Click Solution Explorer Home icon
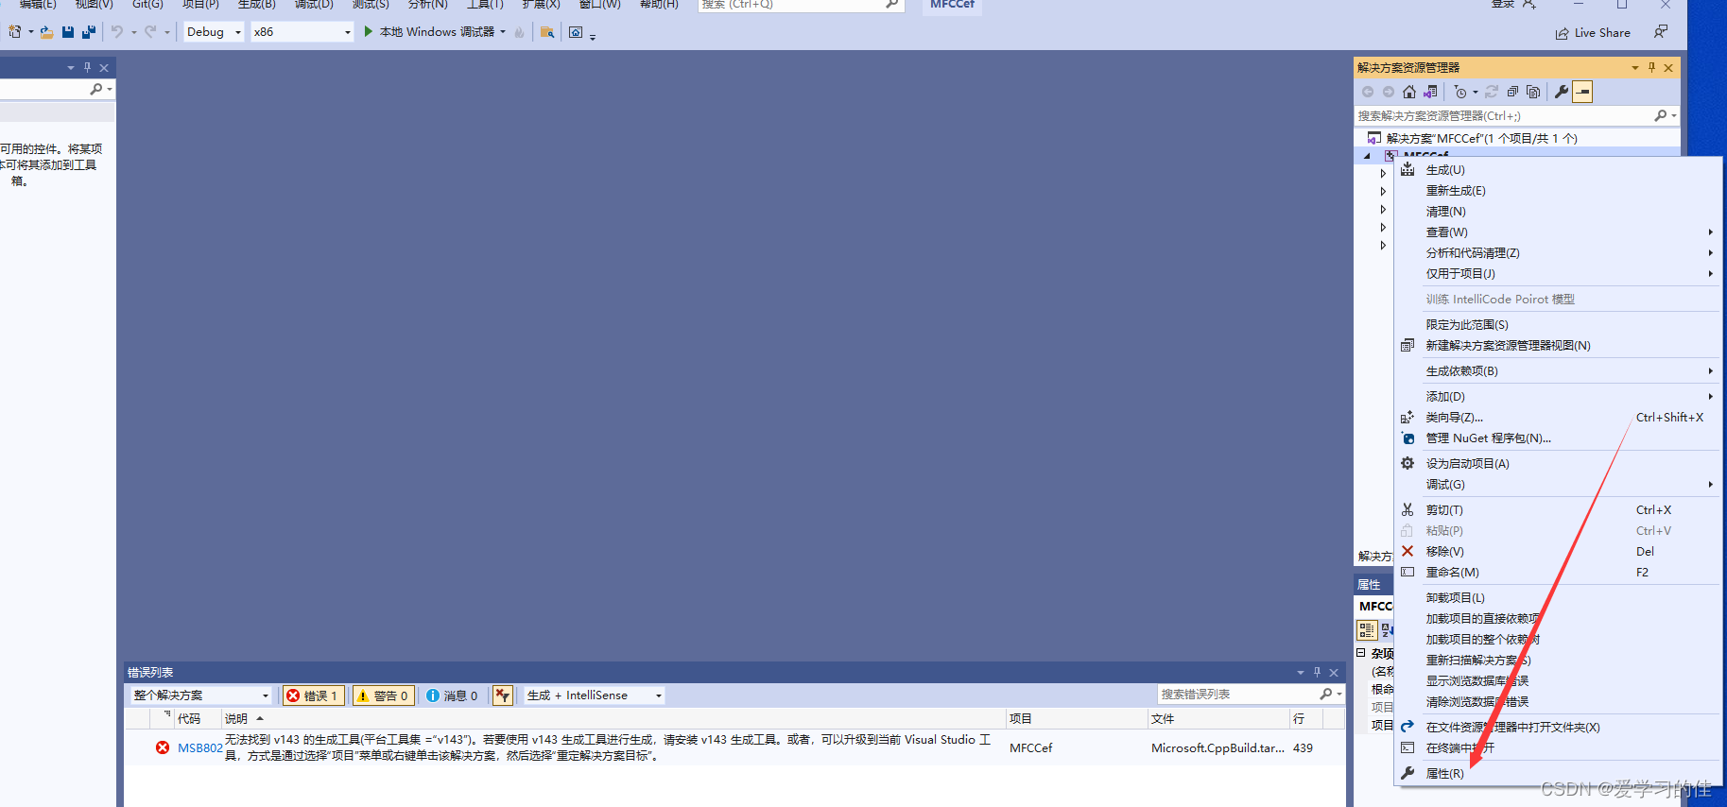The width and height of the screenshot is (1727, 807). 1409,92
